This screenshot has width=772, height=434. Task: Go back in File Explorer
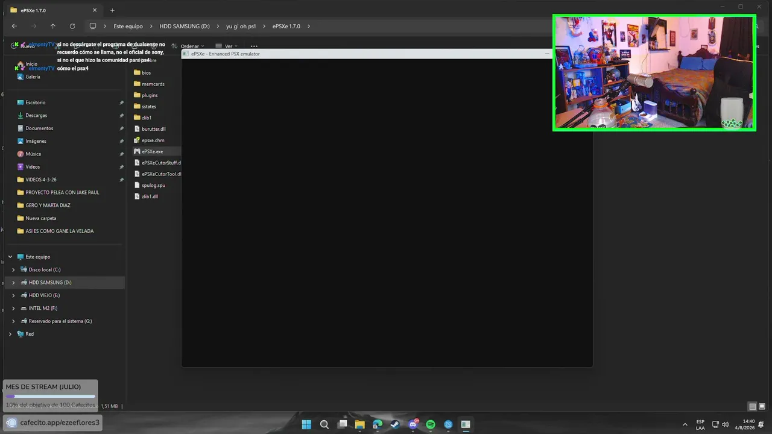(14, 26)
